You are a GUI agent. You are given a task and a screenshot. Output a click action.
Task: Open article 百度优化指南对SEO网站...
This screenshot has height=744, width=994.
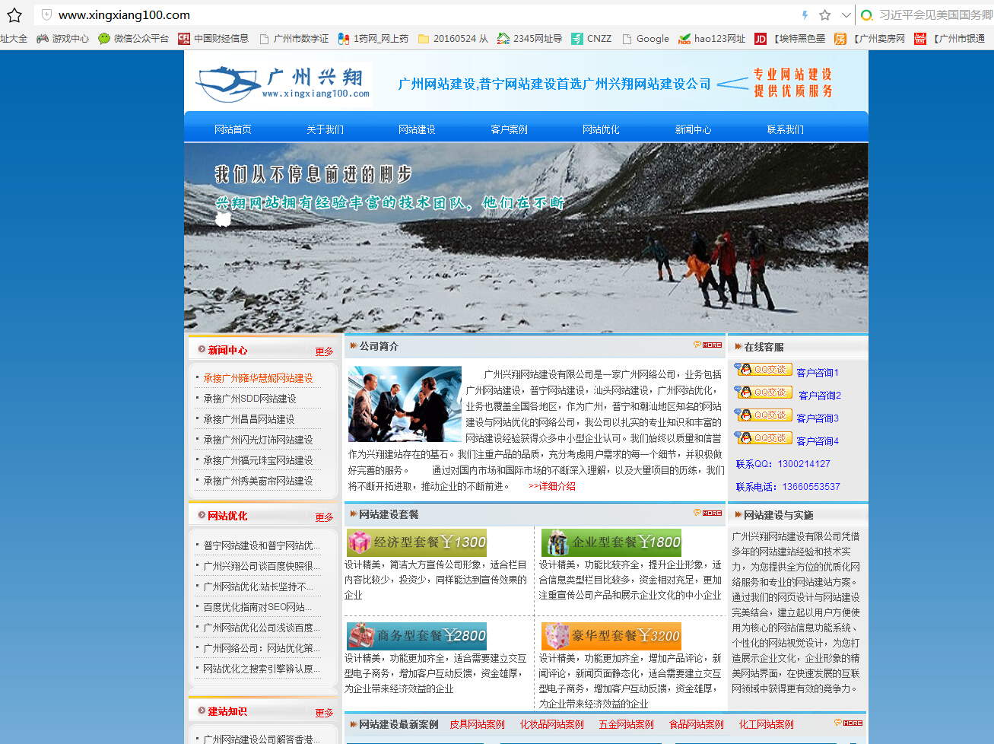(x=257, y=607)
